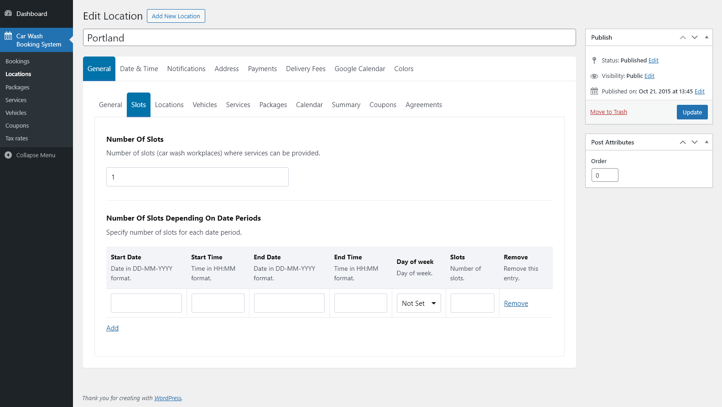Switch to the Date & Time tab
The height and width of the screenshot is (407, 722).
139,69
